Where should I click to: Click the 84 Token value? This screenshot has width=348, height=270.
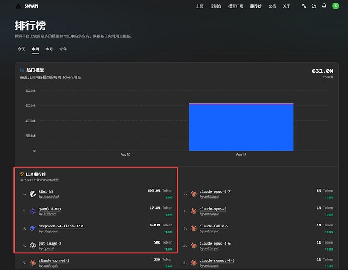click(x=325, y=191)
